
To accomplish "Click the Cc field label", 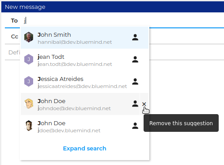I will pyautogui.click(x=15, y=37).
